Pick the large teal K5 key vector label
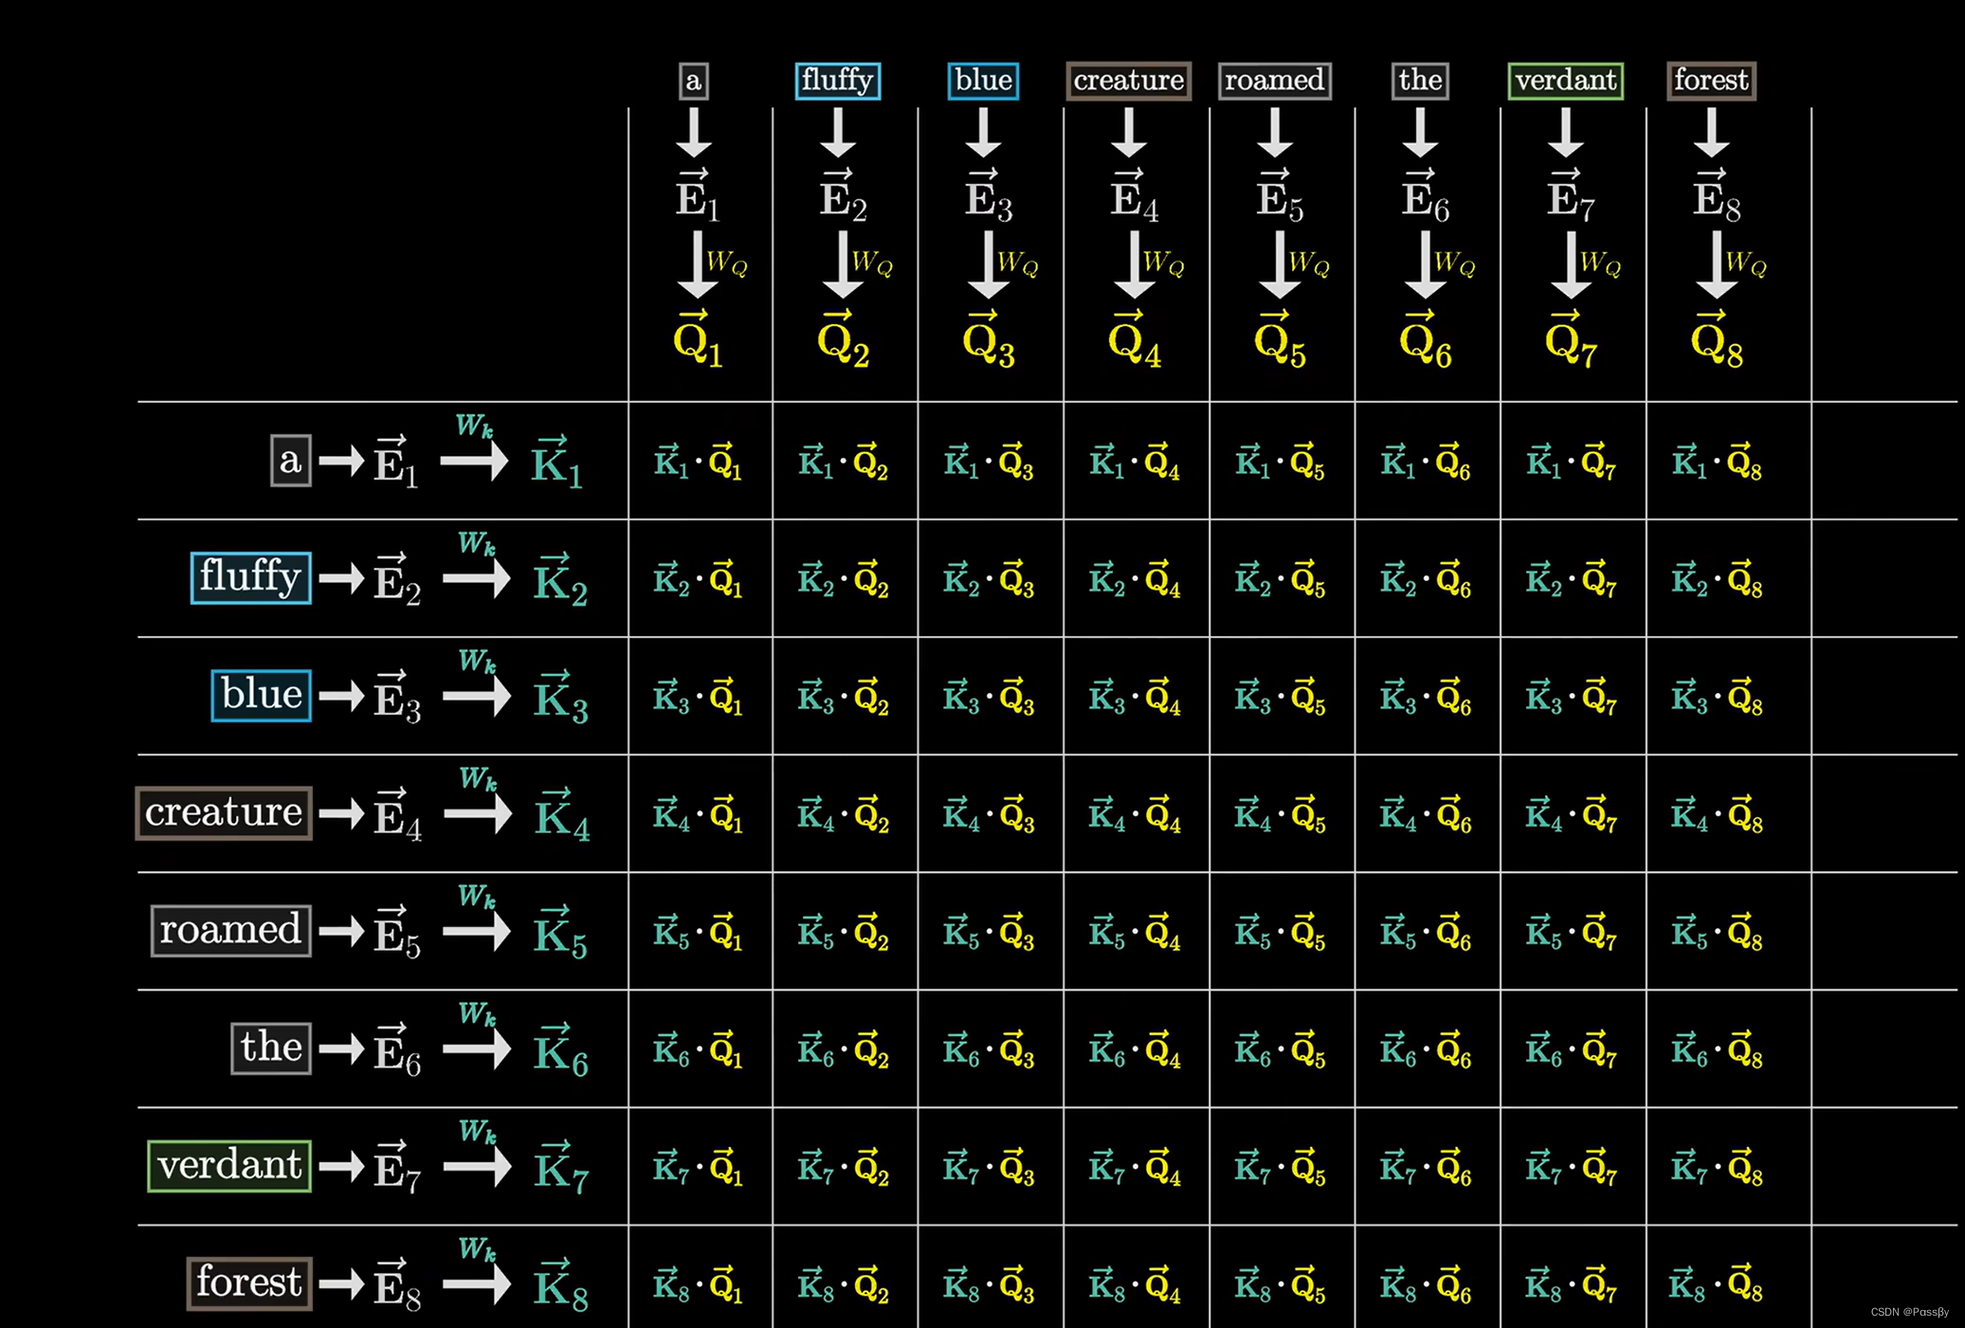The image size is (1965, 1328). pyautogui.click(x=560, y=932)
